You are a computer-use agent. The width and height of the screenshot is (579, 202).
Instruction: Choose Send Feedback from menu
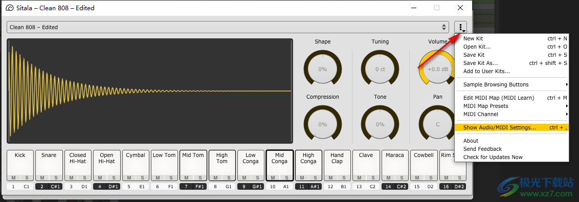tap(512, 149)
